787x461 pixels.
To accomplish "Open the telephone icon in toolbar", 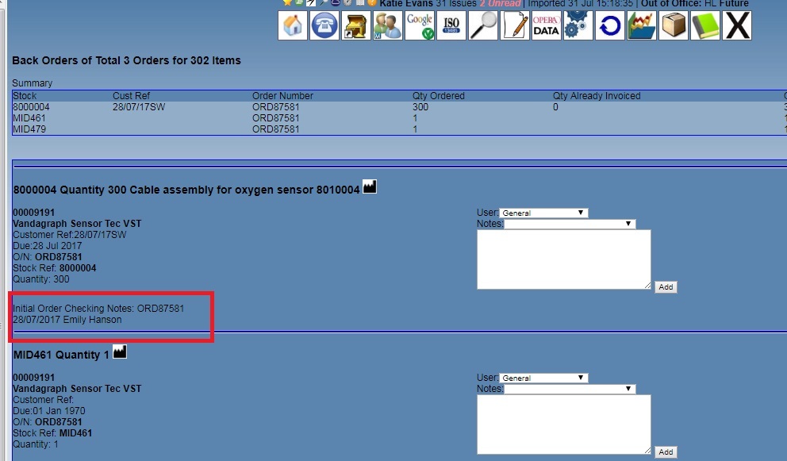I will [324, 25].
